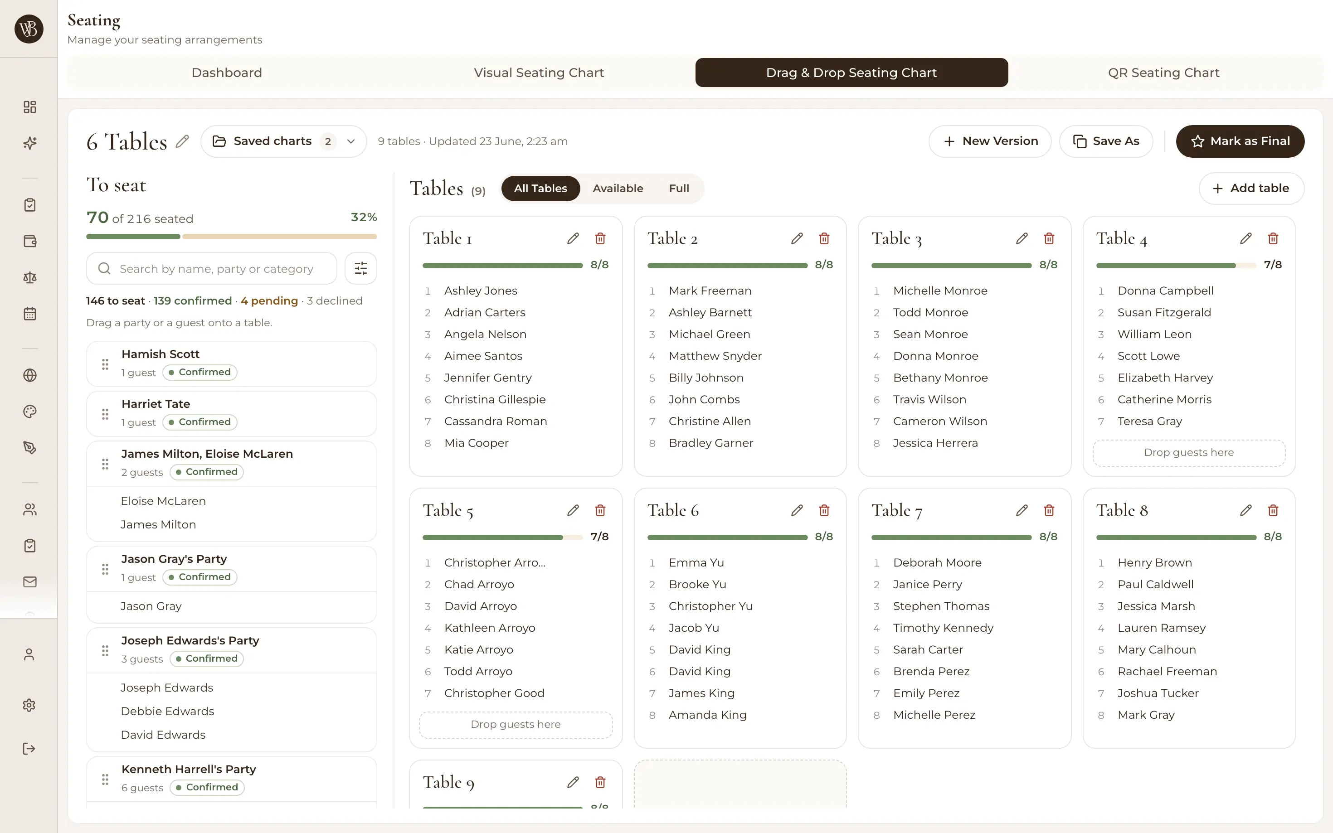
Task: Click the Save As button
Action: [1106, 141]
